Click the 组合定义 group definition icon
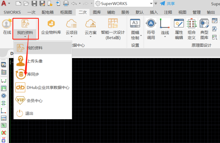Viewport: 220px width, 143px height. 192,23
